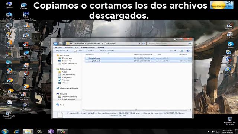Image resolution: width=238 pixels, height=134 pixels.
Task: Select the NBA 2K14 desktop icon
Action: click(x=230, y=26)
